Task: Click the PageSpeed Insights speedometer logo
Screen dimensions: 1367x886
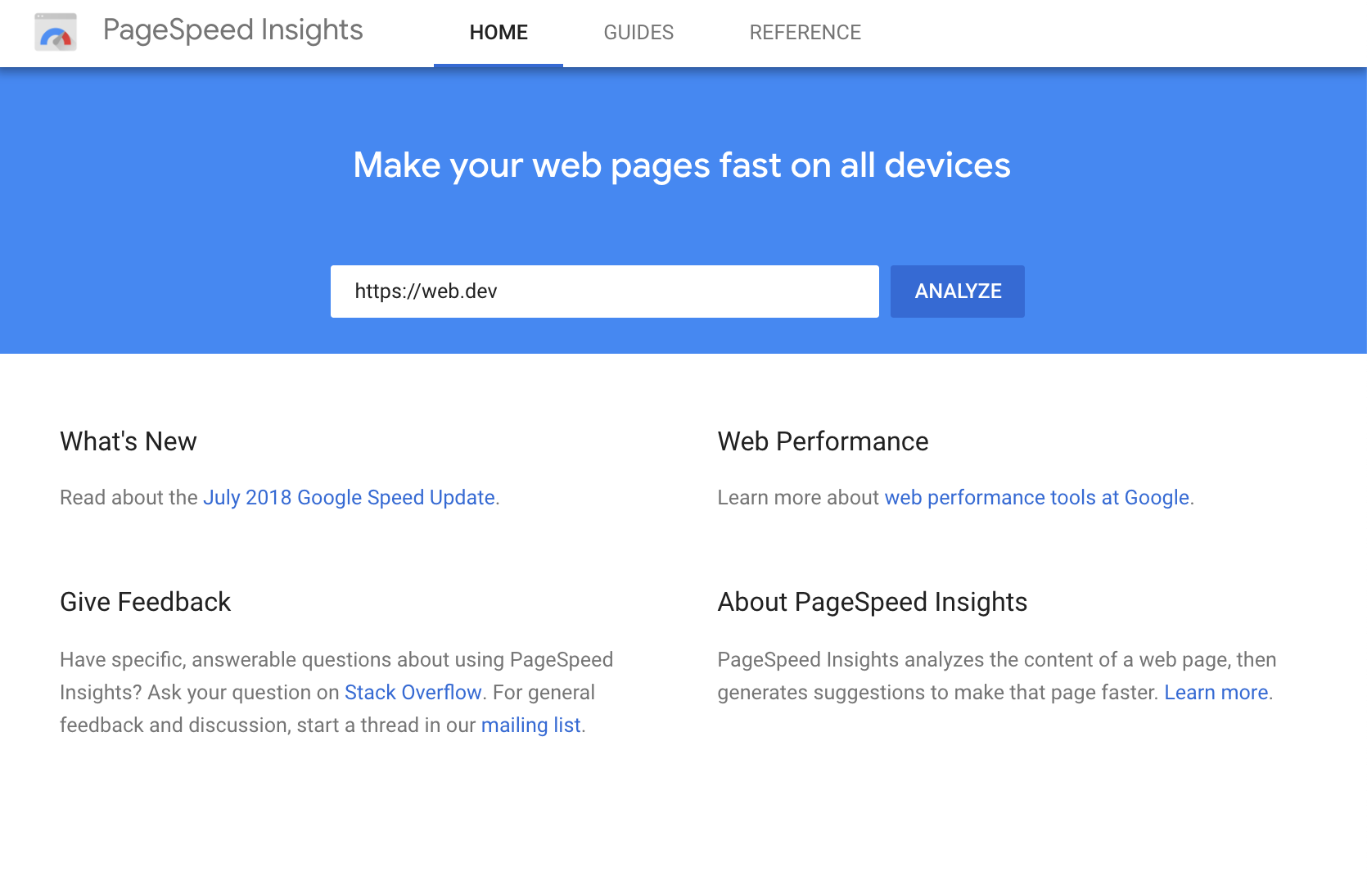Action: 56,33
